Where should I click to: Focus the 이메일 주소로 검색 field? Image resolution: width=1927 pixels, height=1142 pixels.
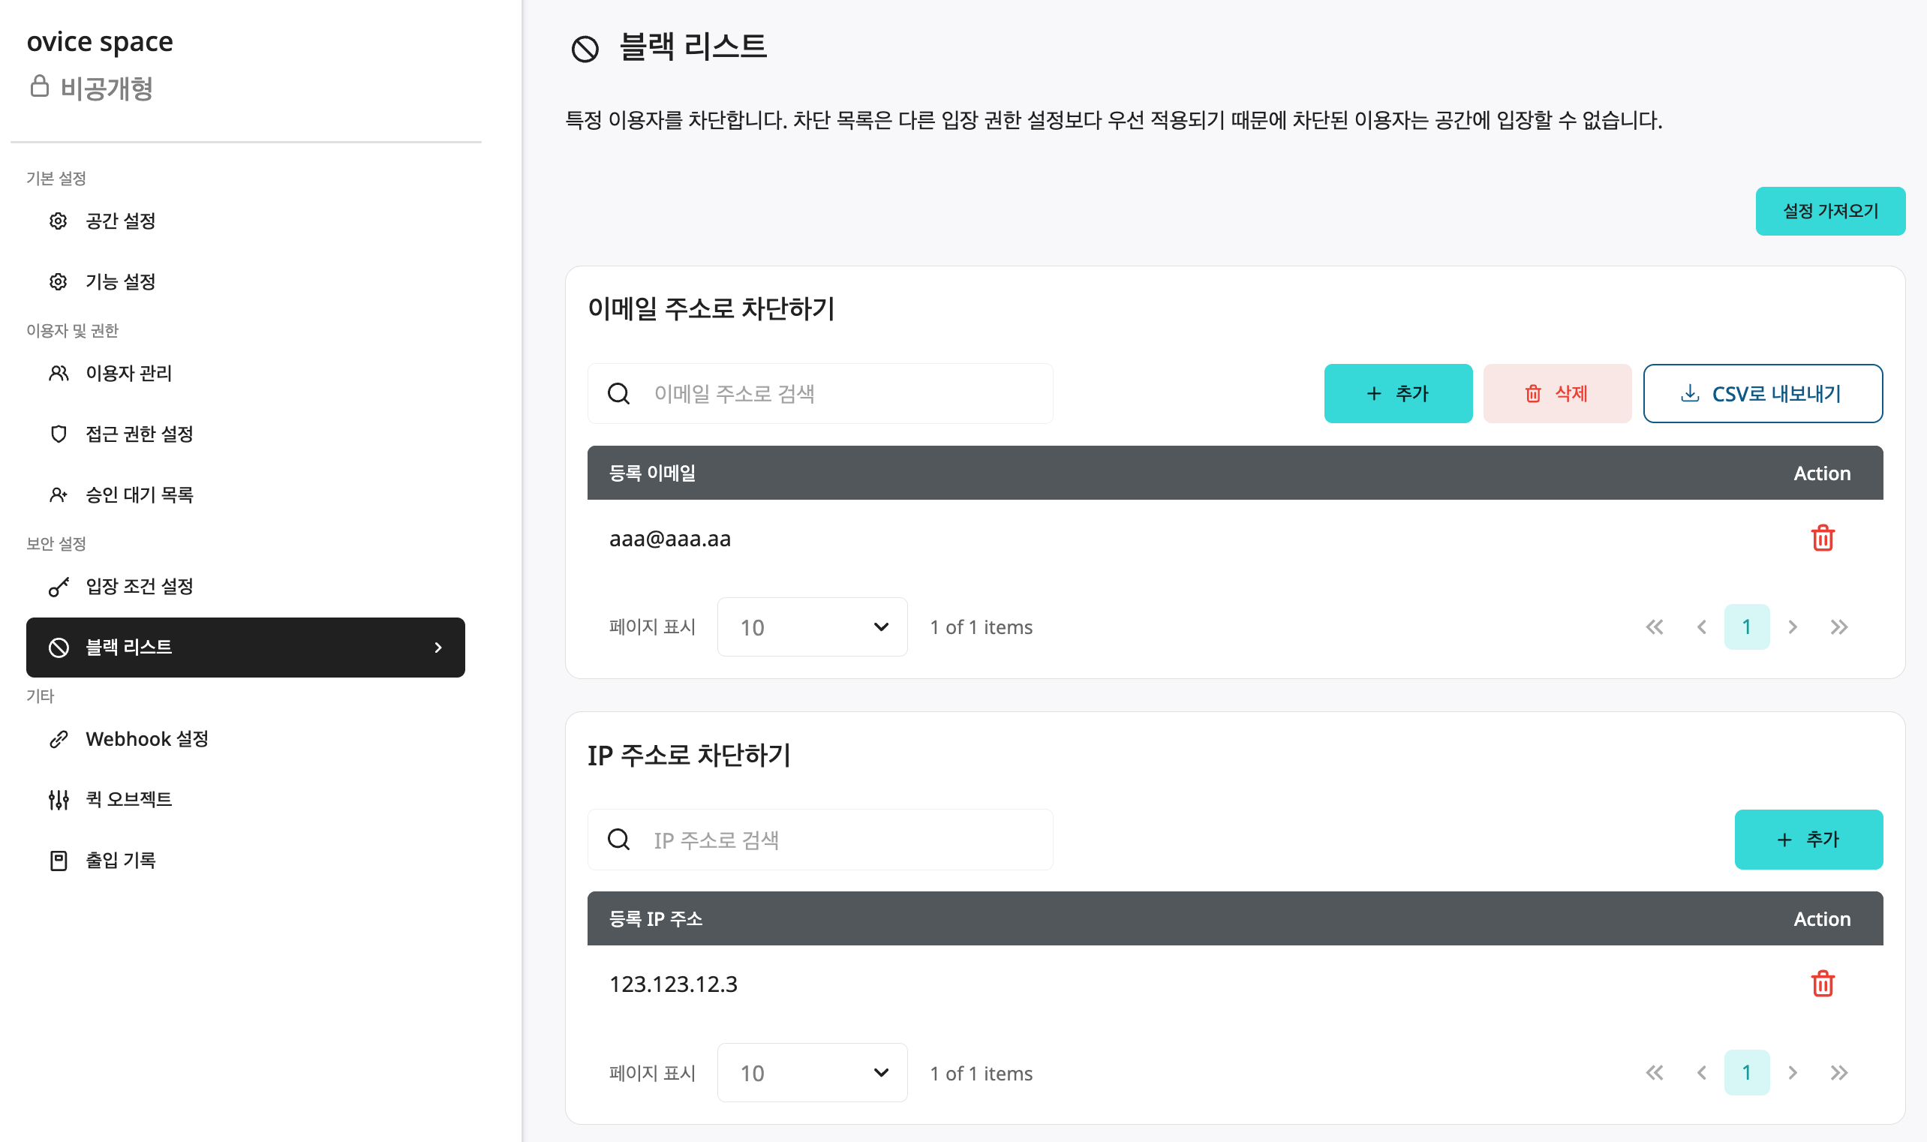pos(819,393)
